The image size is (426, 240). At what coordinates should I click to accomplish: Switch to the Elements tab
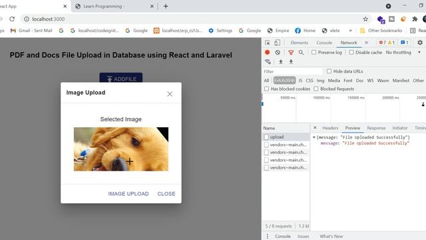click(x=300, y=43)
